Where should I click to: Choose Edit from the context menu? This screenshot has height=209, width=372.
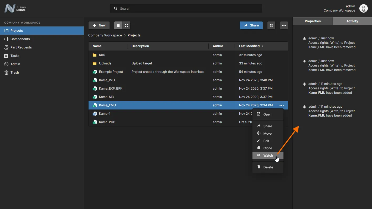click(268, 141)
